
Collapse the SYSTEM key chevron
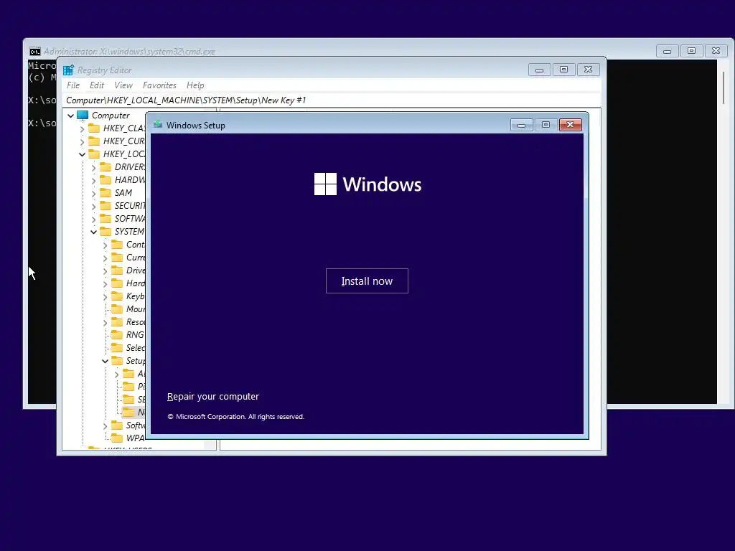tap(94, 232)
